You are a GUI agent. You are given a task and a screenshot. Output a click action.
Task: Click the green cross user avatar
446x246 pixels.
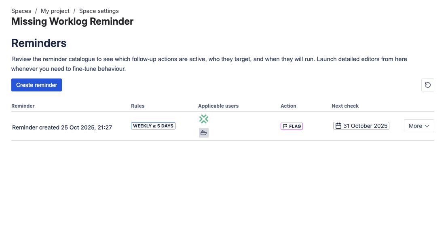[x=204, y=119]
